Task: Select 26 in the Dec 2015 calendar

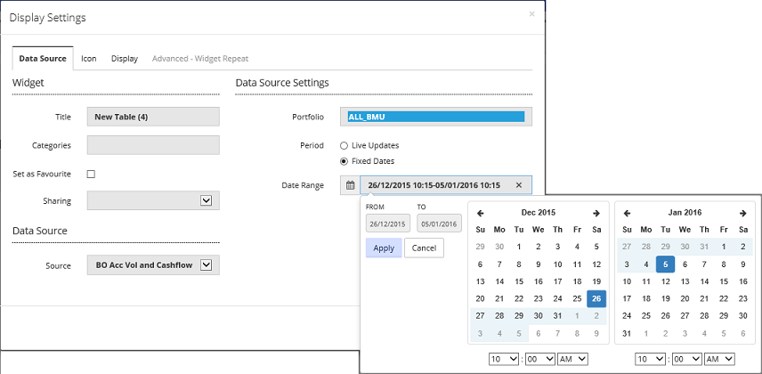Action: 596,299
